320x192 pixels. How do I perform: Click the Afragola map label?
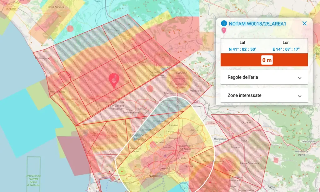point(173,138)
